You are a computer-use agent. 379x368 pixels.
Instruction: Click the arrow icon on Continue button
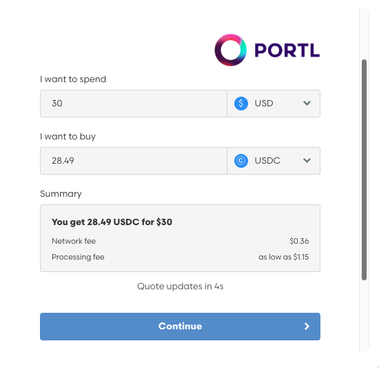coord(307,327)
